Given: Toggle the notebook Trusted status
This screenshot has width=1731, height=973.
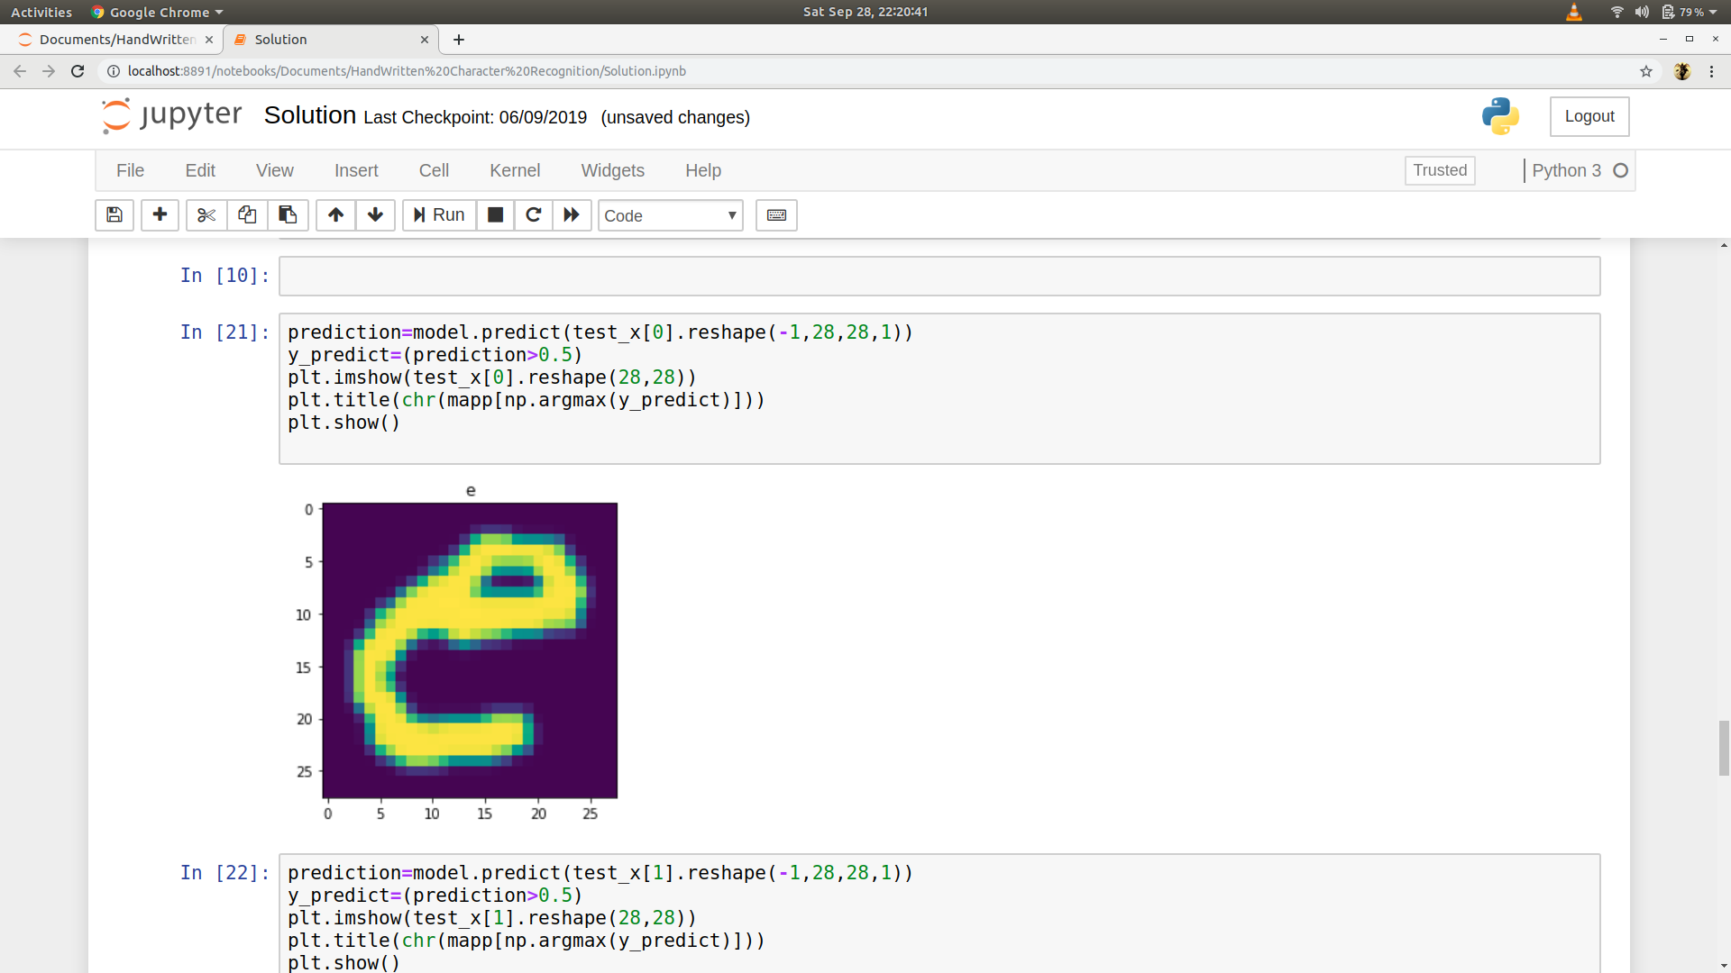Looking at the screenshot, I should [1439, 170].
